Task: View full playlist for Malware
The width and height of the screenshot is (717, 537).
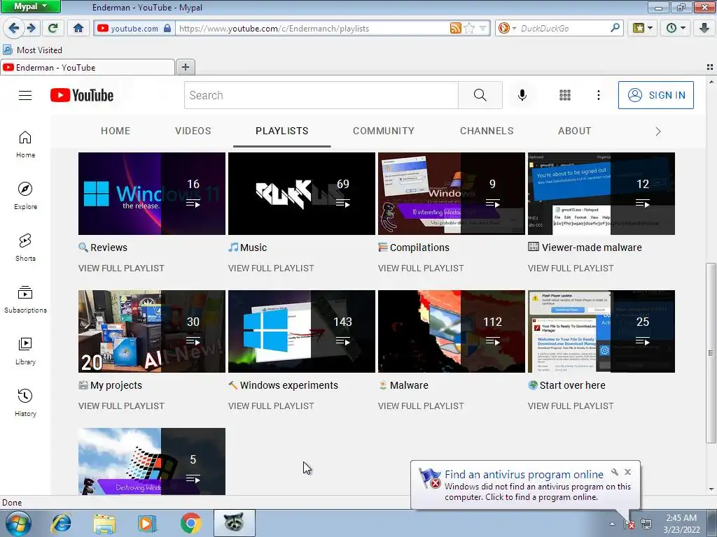Action: point(421,406)
